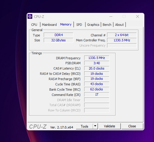
Task: Click the Size value 32 GBytes
Action: (x=58, y=40)
